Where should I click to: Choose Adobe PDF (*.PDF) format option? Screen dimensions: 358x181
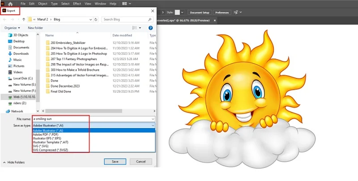(x=94, y=134)
